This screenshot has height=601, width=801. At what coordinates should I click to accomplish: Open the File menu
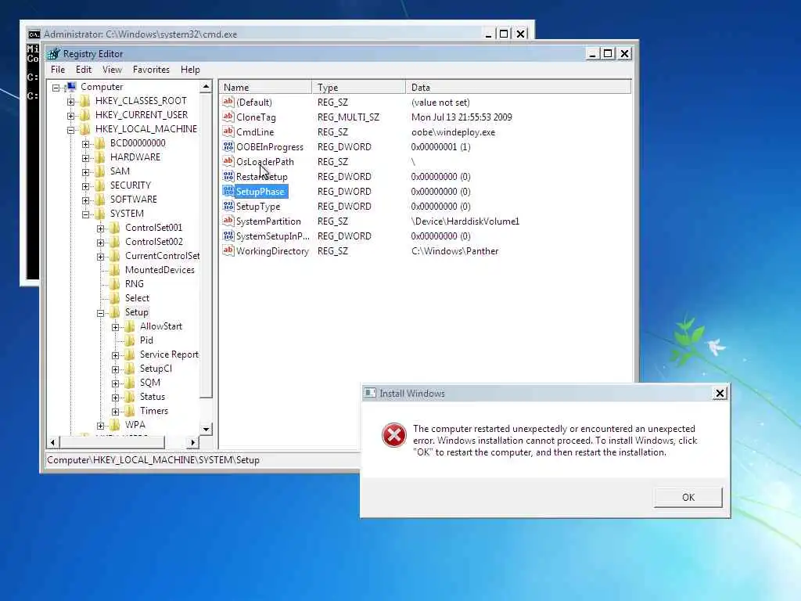click(x=58, y=70)
